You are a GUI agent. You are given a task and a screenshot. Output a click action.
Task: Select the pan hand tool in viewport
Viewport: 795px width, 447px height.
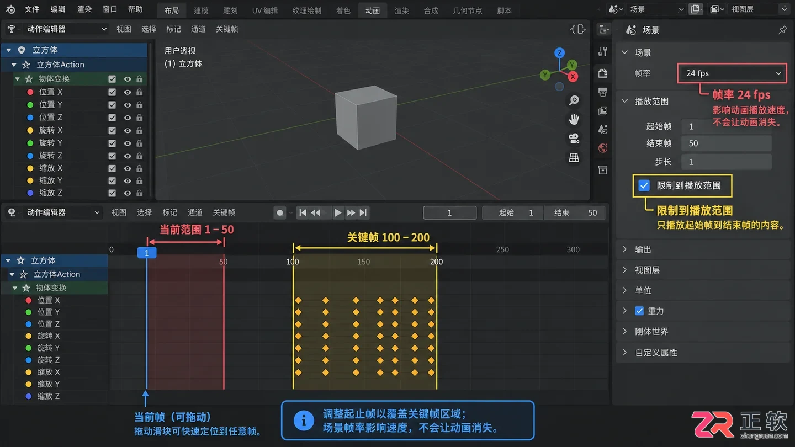(574, 119)
